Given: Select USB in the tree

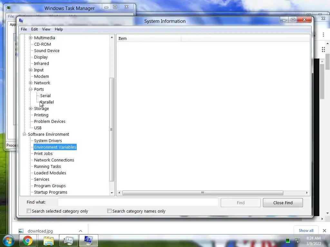Looking at the screenshot, I should 38,128.
